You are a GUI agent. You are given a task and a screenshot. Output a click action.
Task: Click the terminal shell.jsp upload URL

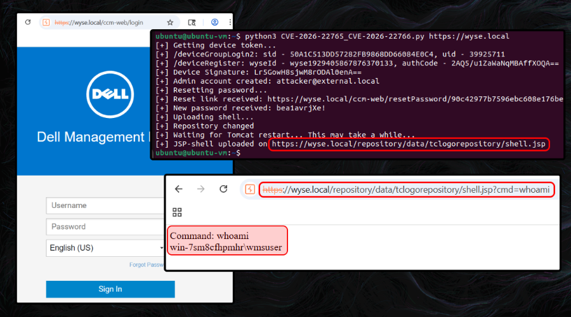(x=409, y=144)
